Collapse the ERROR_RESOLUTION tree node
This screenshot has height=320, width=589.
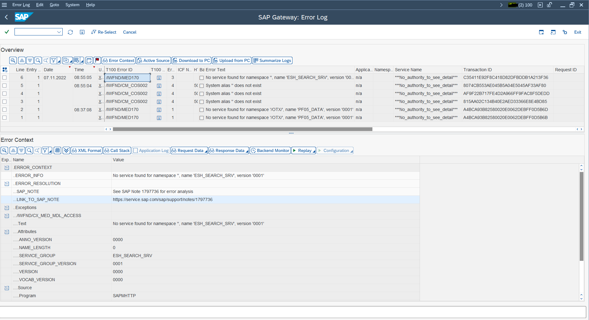(x=7, y=184)
